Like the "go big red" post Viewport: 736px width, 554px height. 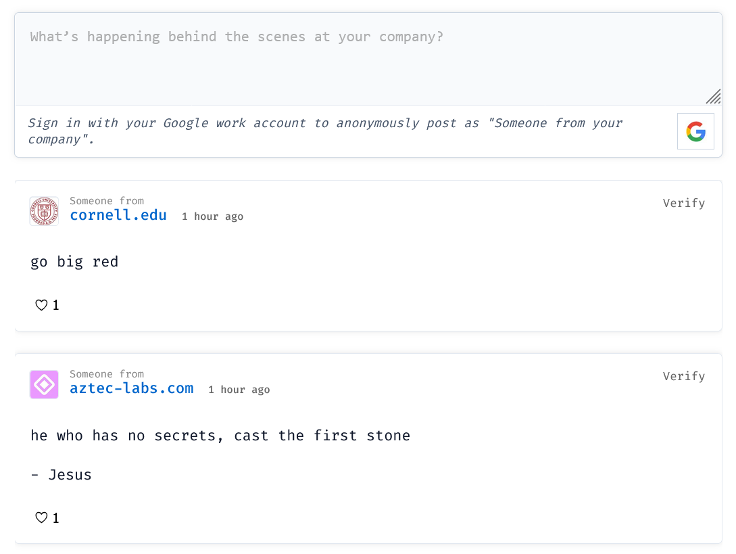(41, 305)
